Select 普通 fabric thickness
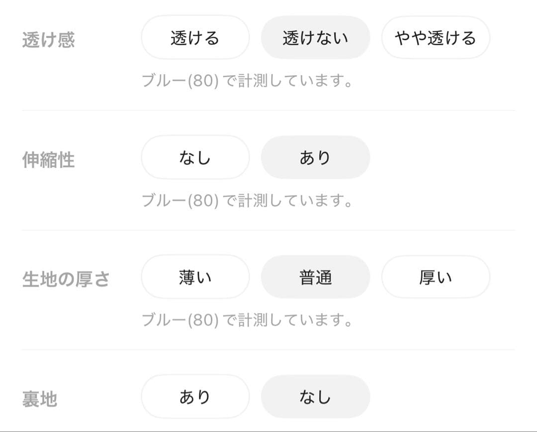This screenshot has width=537, height=432. coord(315,277)
